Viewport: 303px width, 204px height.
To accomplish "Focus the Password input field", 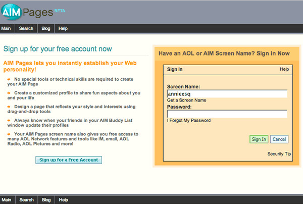I will click(x=227, y=114).
